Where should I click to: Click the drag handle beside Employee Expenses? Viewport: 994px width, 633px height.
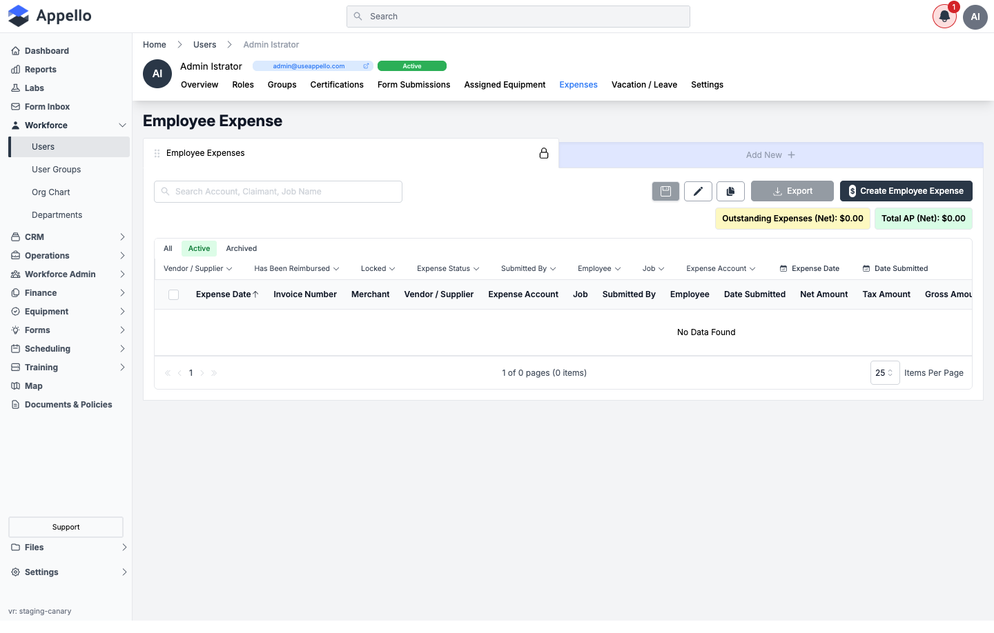click(x=157, y=154)
